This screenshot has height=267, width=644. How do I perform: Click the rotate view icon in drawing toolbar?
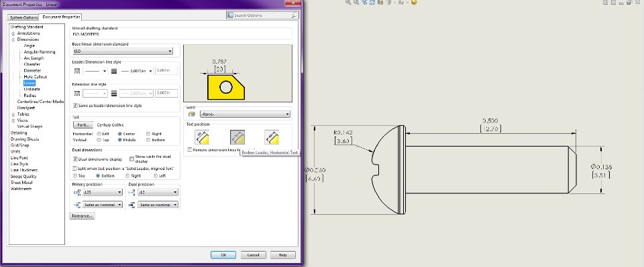(x=372, y=2)
